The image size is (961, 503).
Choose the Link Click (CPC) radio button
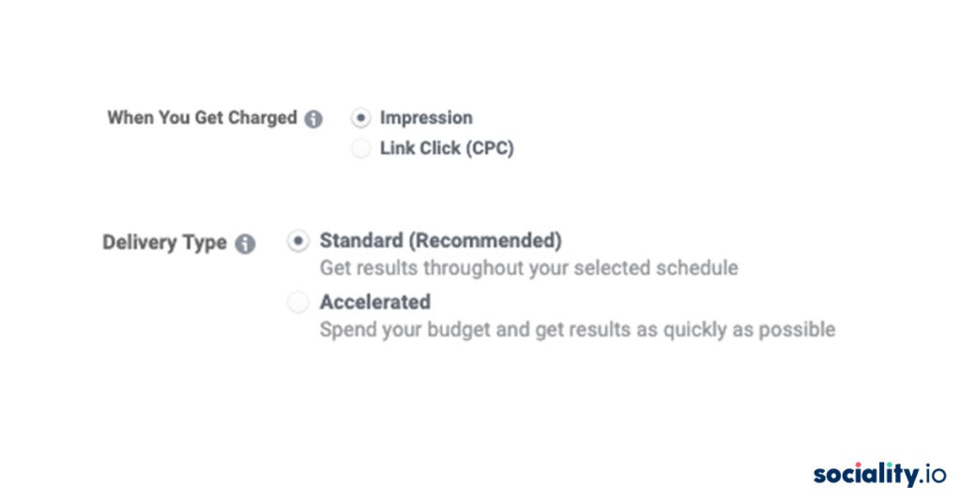pyautogui.click(x=360, y=148)
